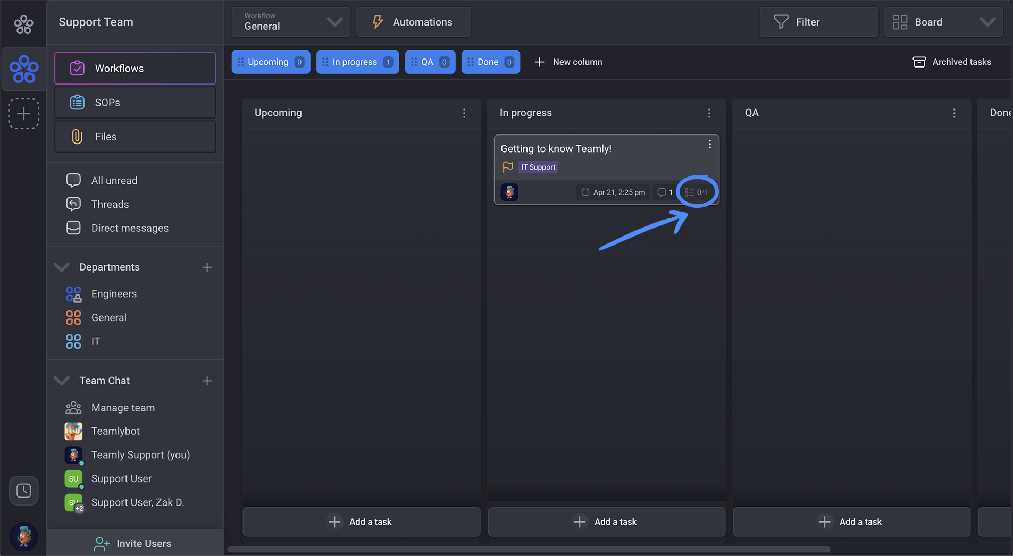Image resolution: width=1013 pixels, height=556 pixels.
Task: Click the task priority flag icon
Action: [507, 167]
